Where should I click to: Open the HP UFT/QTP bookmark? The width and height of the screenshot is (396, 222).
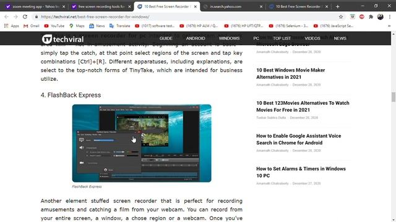pyautogui.click(x=244, y=26)
